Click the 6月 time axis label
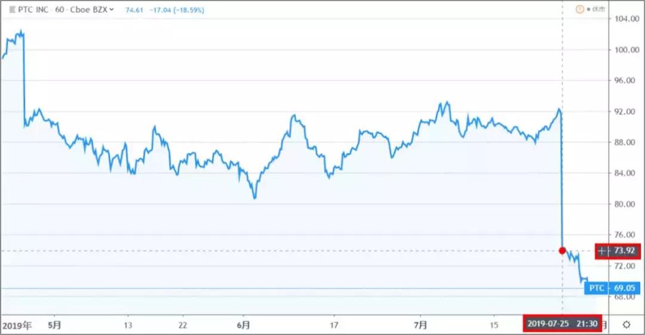Screen dimensions: 645x335 click(243, 325)
